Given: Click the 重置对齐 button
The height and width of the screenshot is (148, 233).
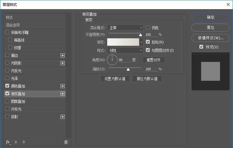Looking at the screenshot, I should click(153, 60).
